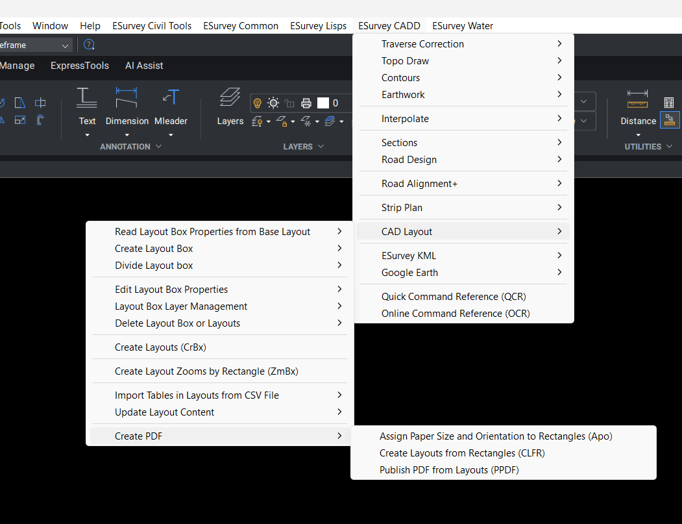Toggle the layer plot printer icon
Image resolution: width=682 pixels, height=524 pixels.
click(x=306, y=103)
